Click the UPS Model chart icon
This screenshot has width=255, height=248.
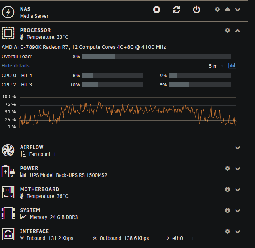(x=23, y=175)
